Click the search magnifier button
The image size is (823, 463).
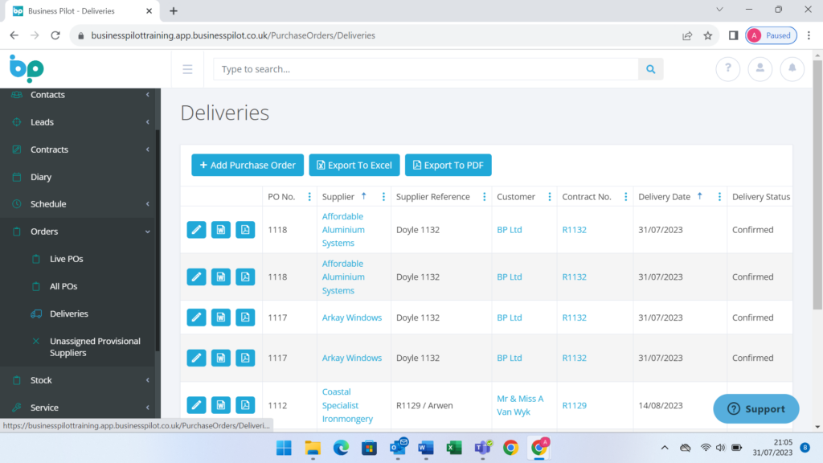650,69
